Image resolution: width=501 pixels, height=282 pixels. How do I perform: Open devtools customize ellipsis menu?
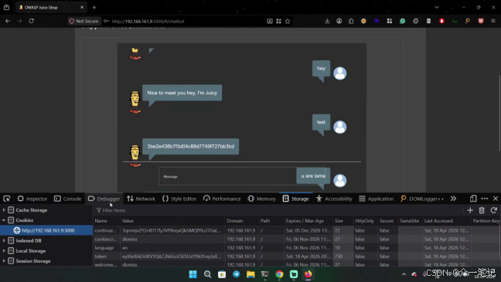point(485,199)
